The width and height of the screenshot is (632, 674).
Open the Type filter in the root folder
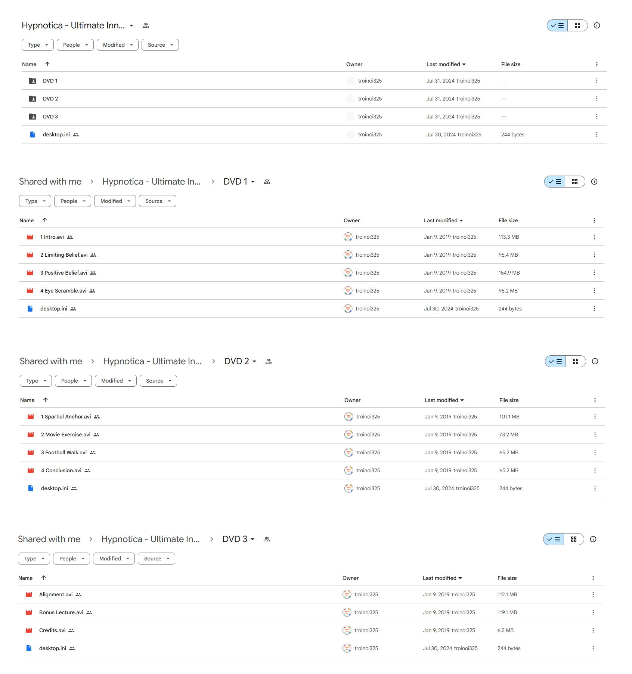(38, 45)
